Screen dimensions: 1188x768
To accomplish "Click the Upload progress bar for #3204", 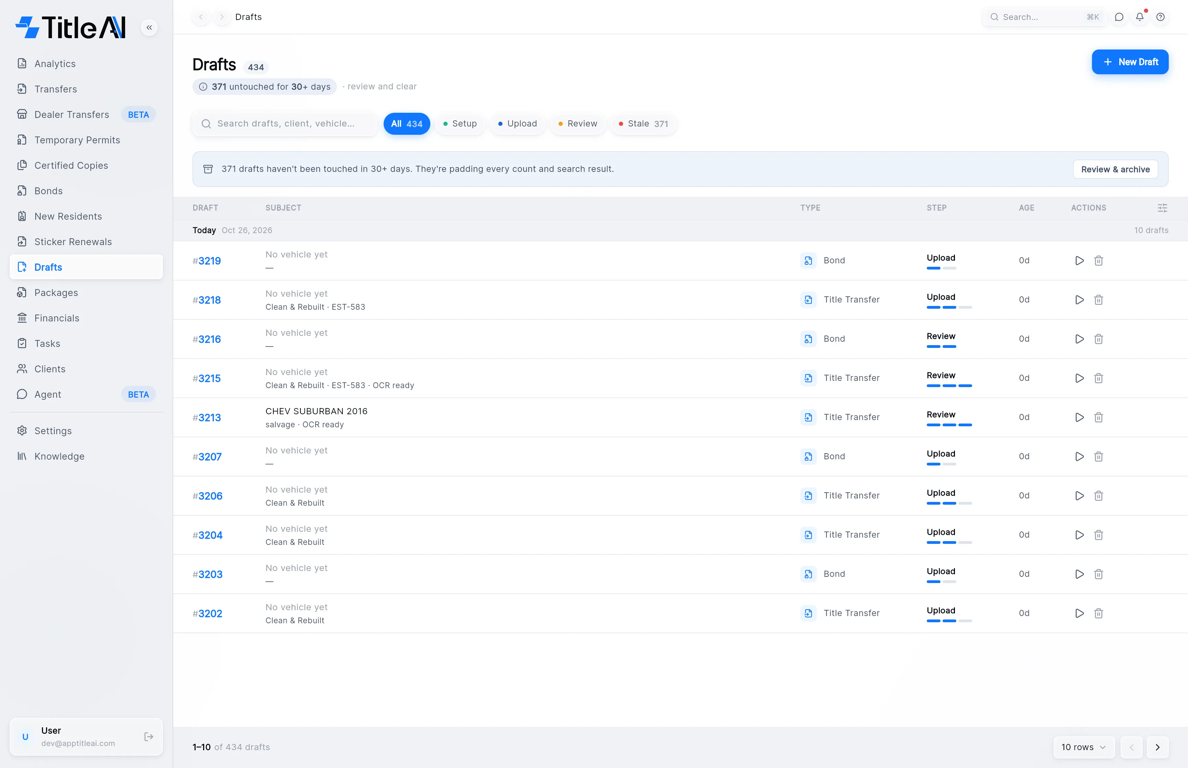I will [x=949, y=542].
